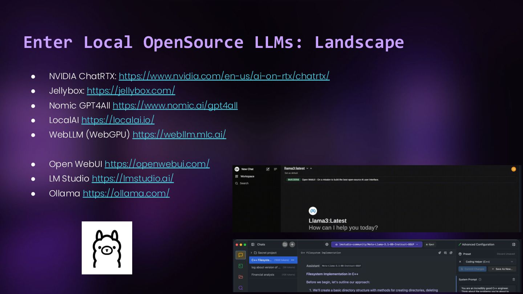Image resolution: width=523 pixels, height=294 pixels.
Task: Click the green macOS maximize dot in LM Studio
Action: (245, 245)
